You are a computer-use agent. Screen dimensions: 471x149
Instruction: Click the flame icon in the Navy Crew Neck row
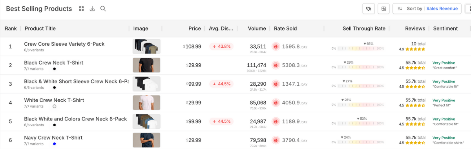(x=276, y=140)
